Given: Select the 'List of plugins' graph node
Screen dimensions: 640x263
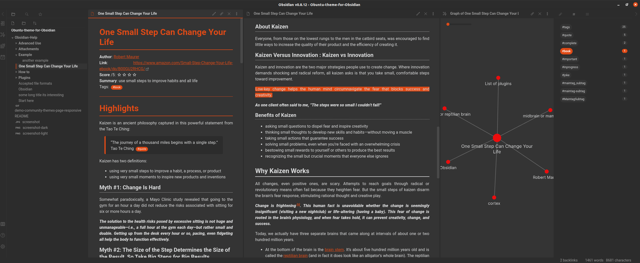Looking at the screenshot, I should (x=498, y=78).
